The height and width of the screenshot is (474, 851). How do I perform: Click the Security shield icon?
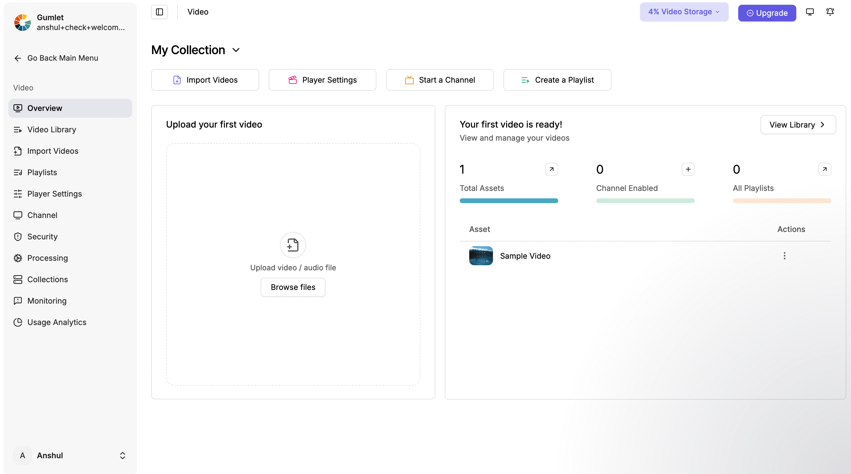point(18,237)
